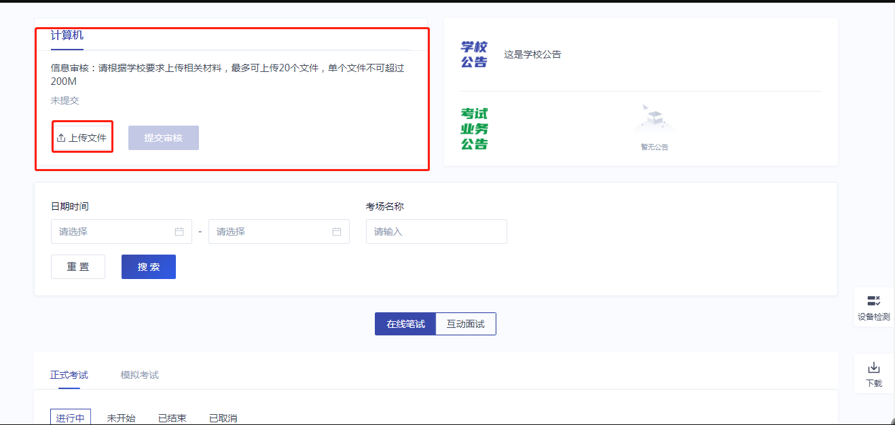The height and width of the screenshot is (425, 895).
Task: Click the upload icon beside 上传文件
Action: point(61,138)
